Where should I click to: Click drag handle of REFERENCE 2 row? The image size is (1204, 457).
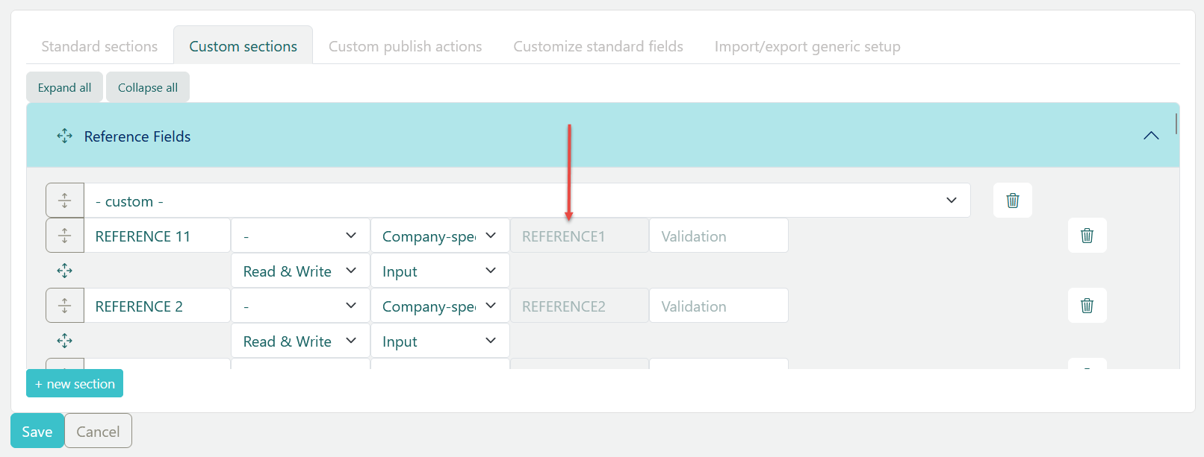coord(65,306)
